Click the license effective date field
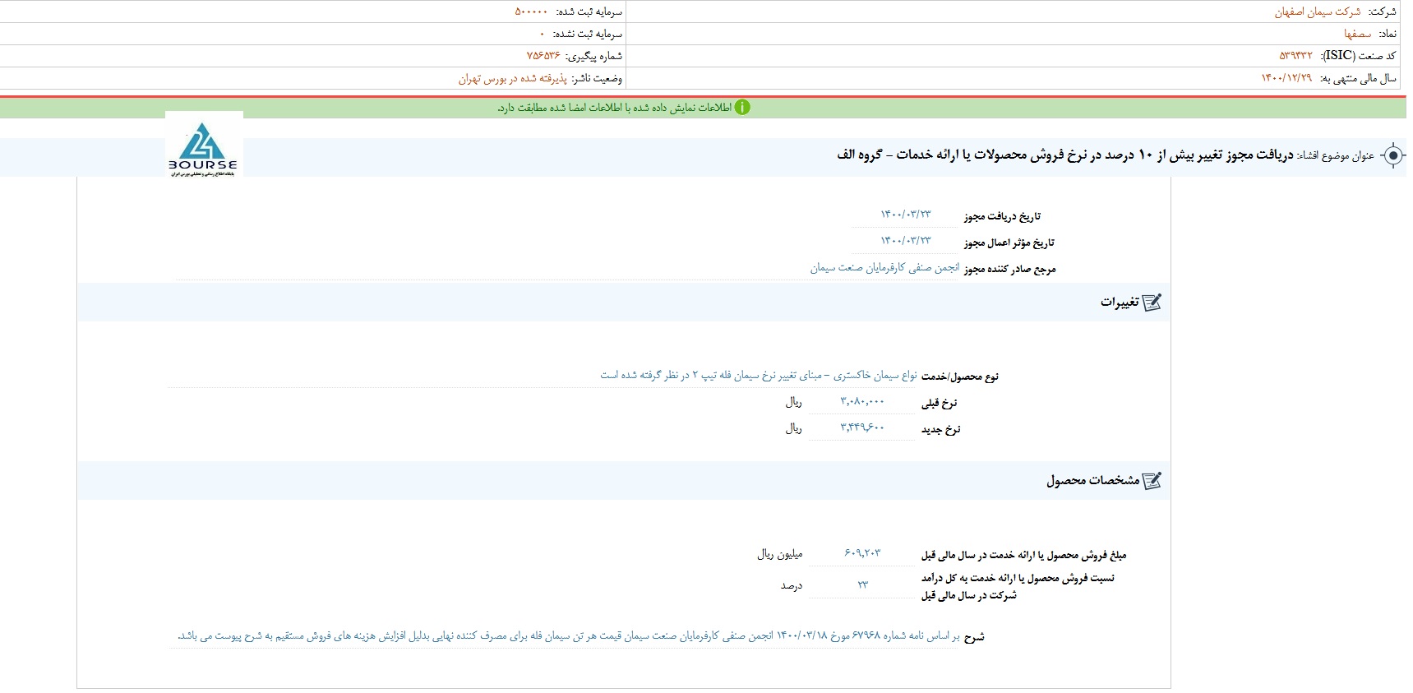The width and height of the screenshot is (1413, 693). point(905,241)
